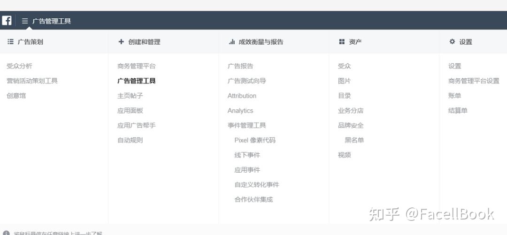Open 业务分店
Screen dimensions: 507x235
pos(351,111)
